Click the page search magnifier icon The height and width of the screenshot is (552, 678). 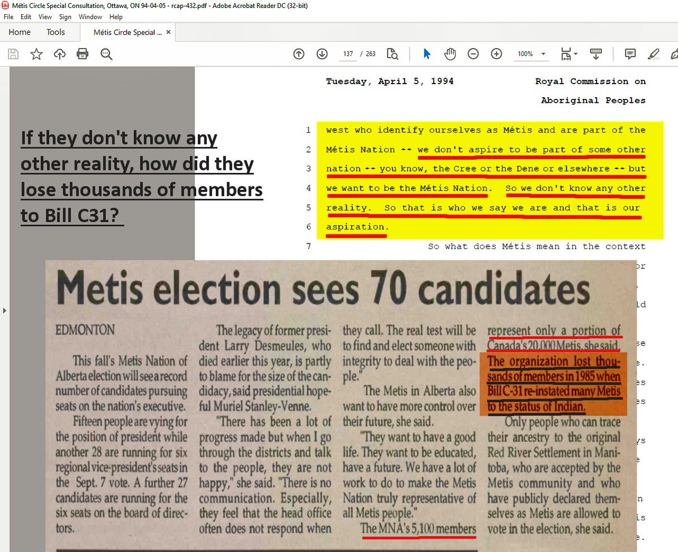[x=393, y=54]
